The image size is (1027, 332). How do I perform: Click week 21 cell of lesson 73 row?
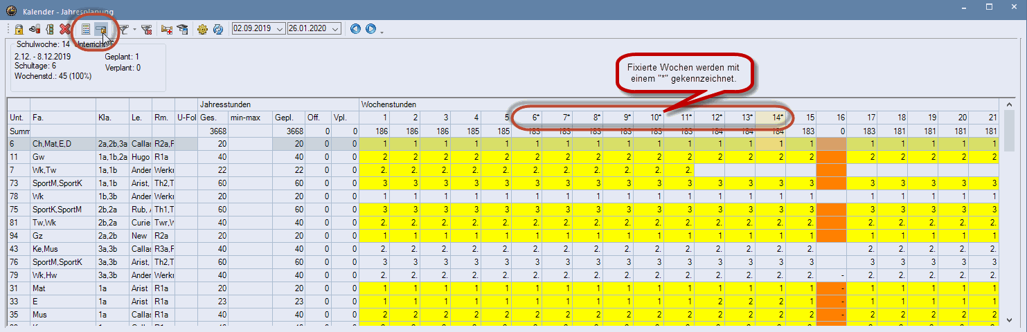[x=985, y=183]
